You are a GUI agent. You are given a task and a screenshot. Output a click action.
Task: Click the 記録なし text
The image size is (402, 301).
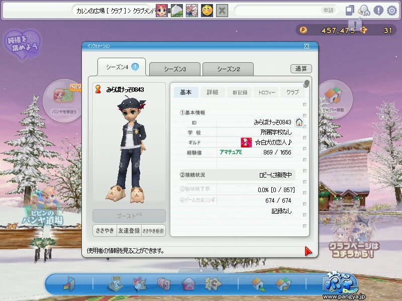[281, 211]
